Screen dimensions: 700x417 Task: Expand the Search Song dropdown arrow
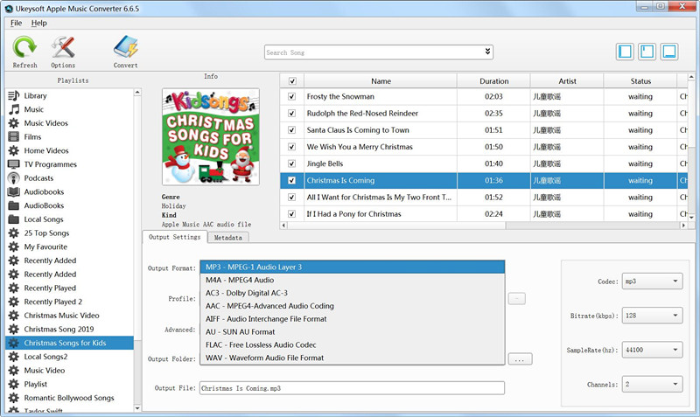click(487, 52)
